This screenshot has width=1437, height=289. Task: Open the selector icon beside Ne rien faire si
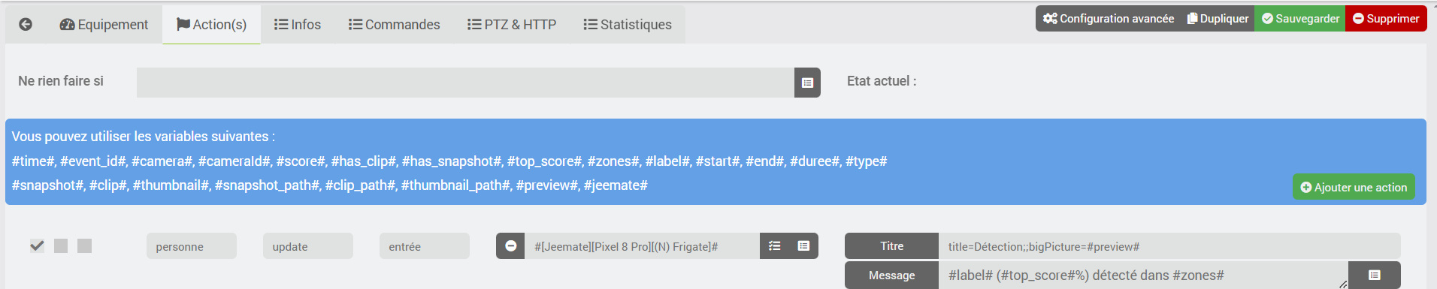[x=807, y=83]
